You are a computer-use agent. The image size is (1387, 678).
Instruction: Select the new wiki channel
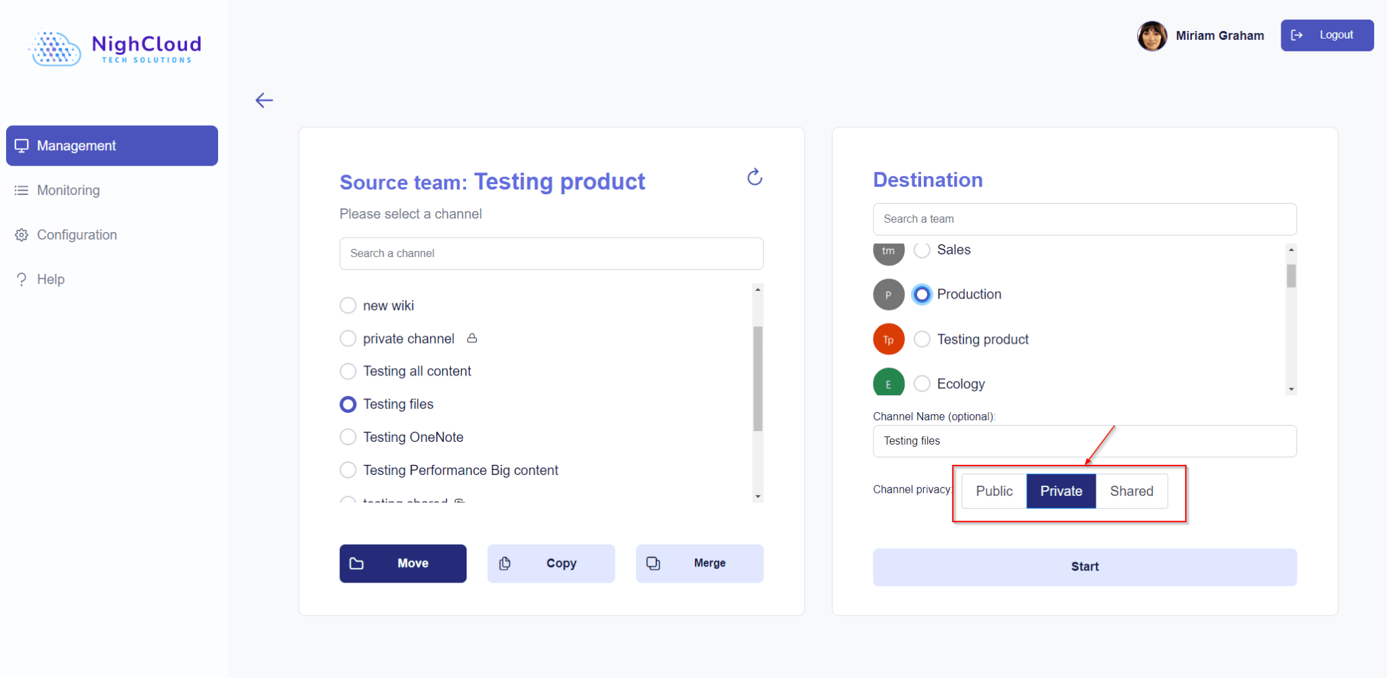click(x=347, y=305)
